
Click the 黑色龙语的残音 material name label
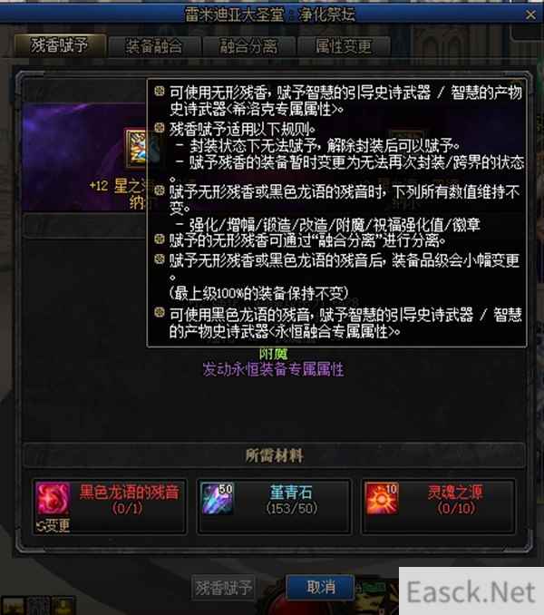pyautogui.click(x=129, y=493)
